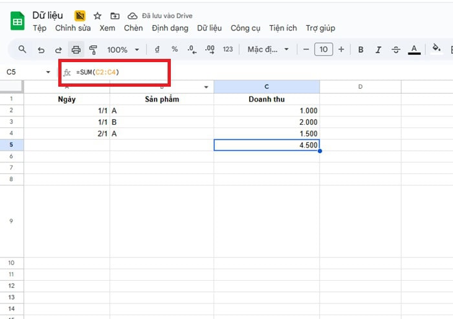Open the text color picker
This screenshot has width=453, height=319.
[415, 49]
